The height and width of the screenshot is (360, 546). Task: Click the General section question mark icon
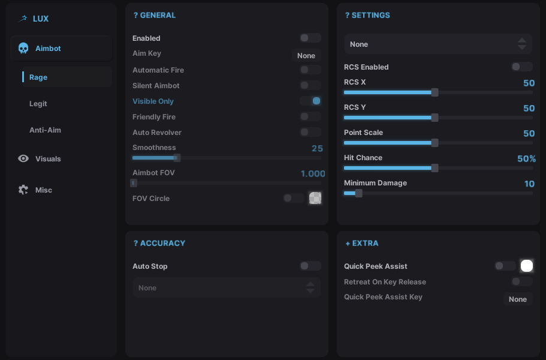coord(135,16)
